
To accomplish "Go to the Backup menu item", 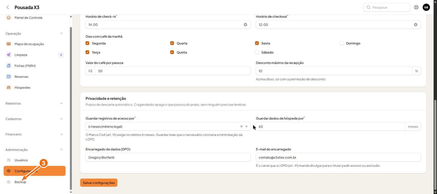I will click(35, 182).
